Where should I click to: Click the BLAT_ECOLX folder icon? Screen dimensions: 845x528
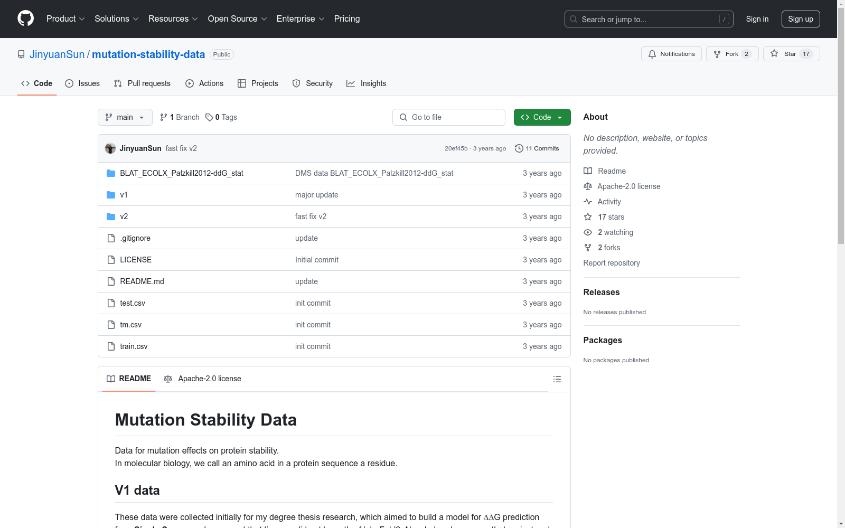[111, 173]
